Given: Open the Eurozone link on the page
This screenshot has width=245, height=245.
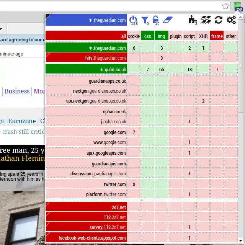Looking at the screenshot, I should tap(22, 121).
